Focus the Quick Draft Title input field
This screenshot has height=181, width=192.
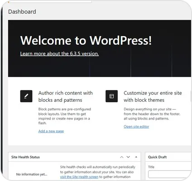point(170,174)
